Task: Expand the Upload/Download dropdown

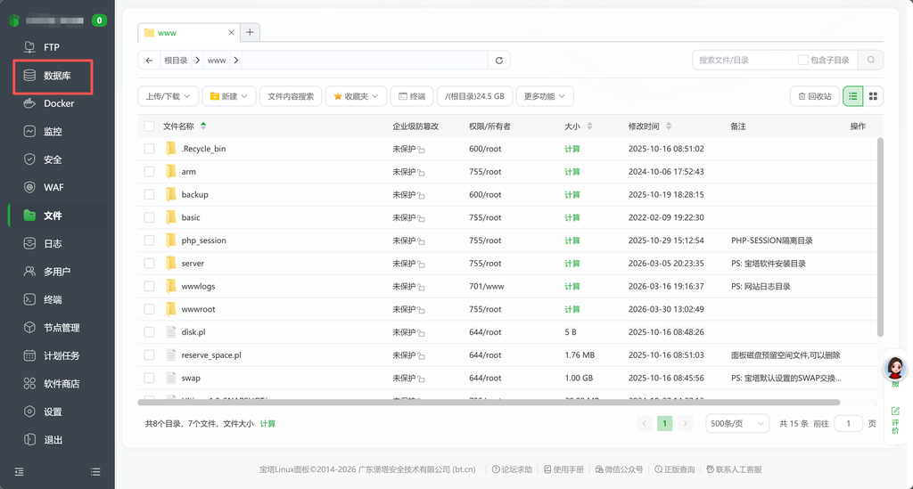Action: coord(168,96)
